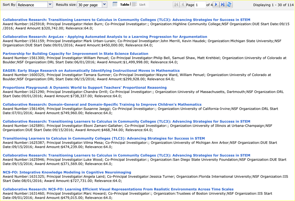The height and width of the screenshot is (201, 295).
Task: Click Award Number:1561300 details row
Action: 145,60
